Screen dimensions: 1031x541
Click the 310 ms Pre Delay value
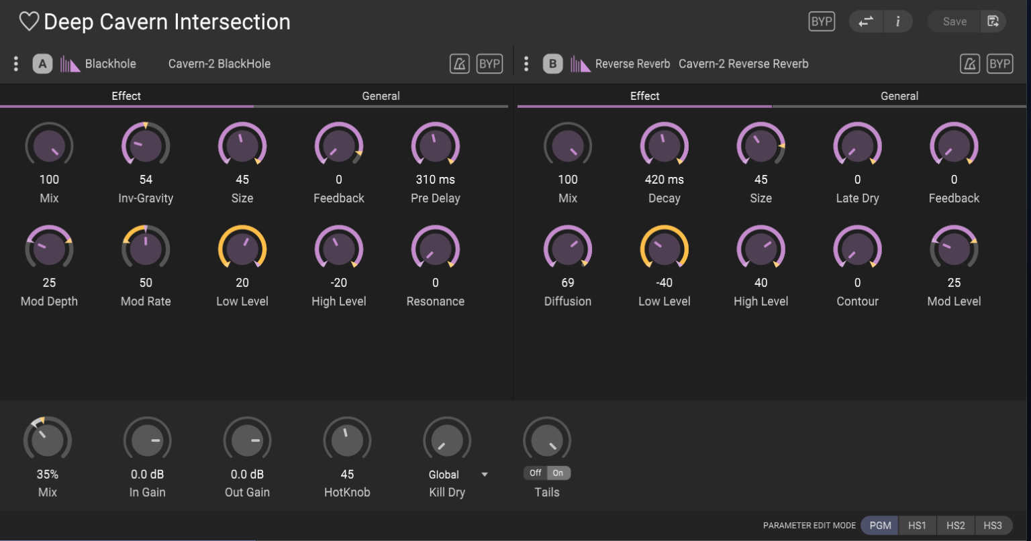pyautogui.click(x=436, y=180)
